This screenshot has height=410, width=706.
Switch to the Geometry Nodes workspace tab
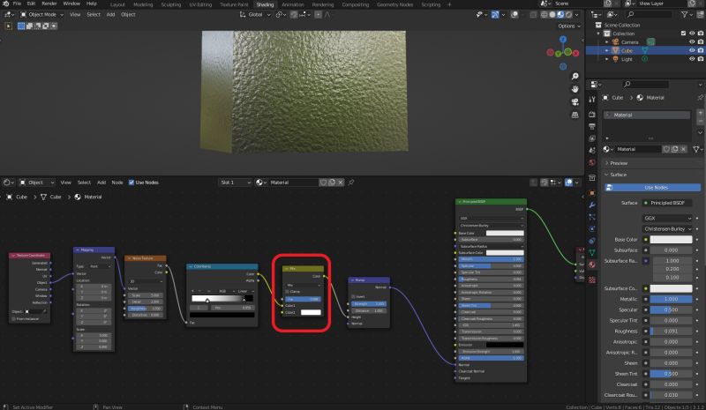(x=394, y=4)
